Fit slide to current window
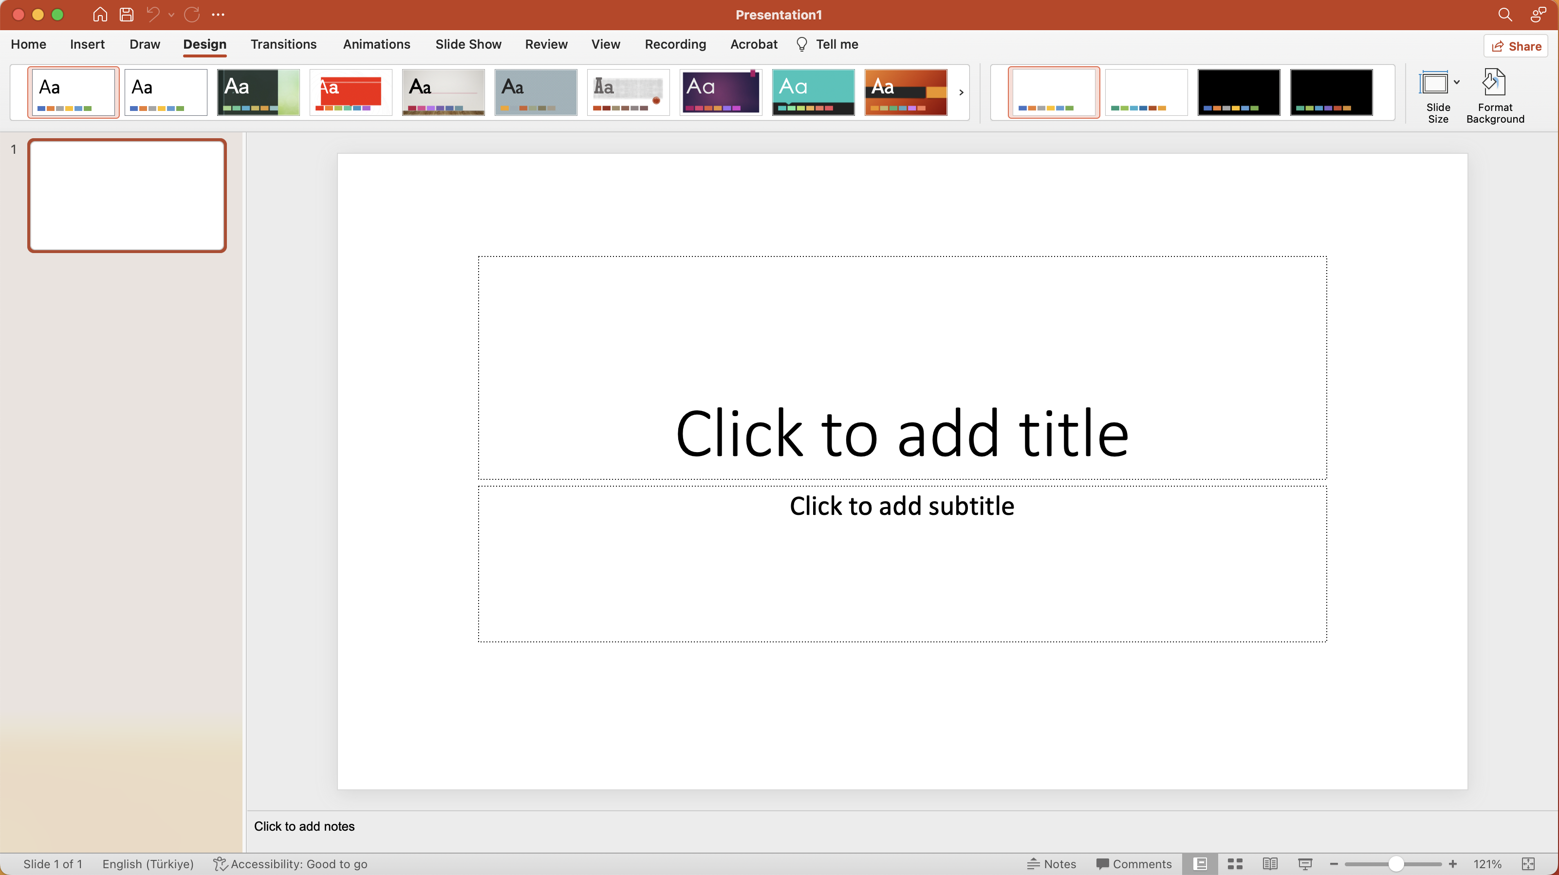Image resolution: width=1559 pixels, height=875 pixels. pyautogui.click(x=1528, y=863)
